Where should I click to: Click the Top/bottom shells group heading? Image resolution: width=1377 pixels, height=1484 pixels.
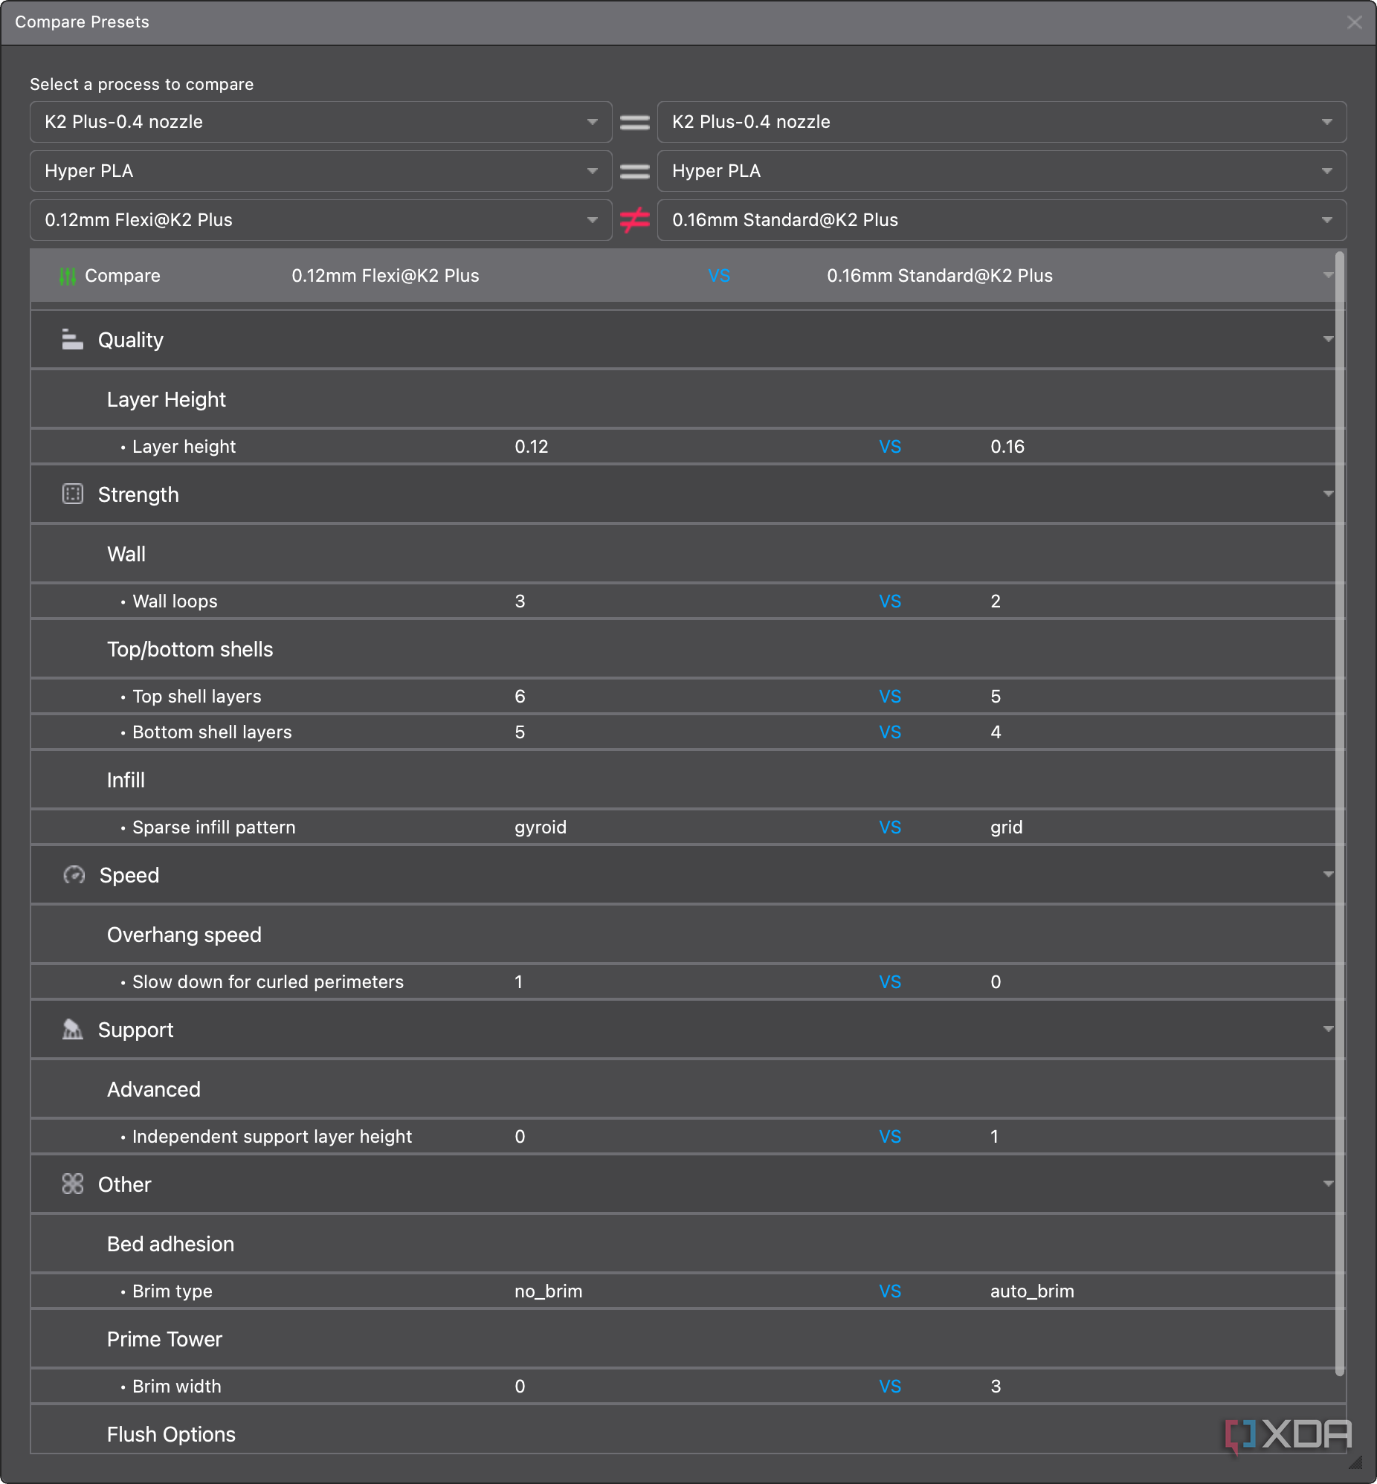190,649
